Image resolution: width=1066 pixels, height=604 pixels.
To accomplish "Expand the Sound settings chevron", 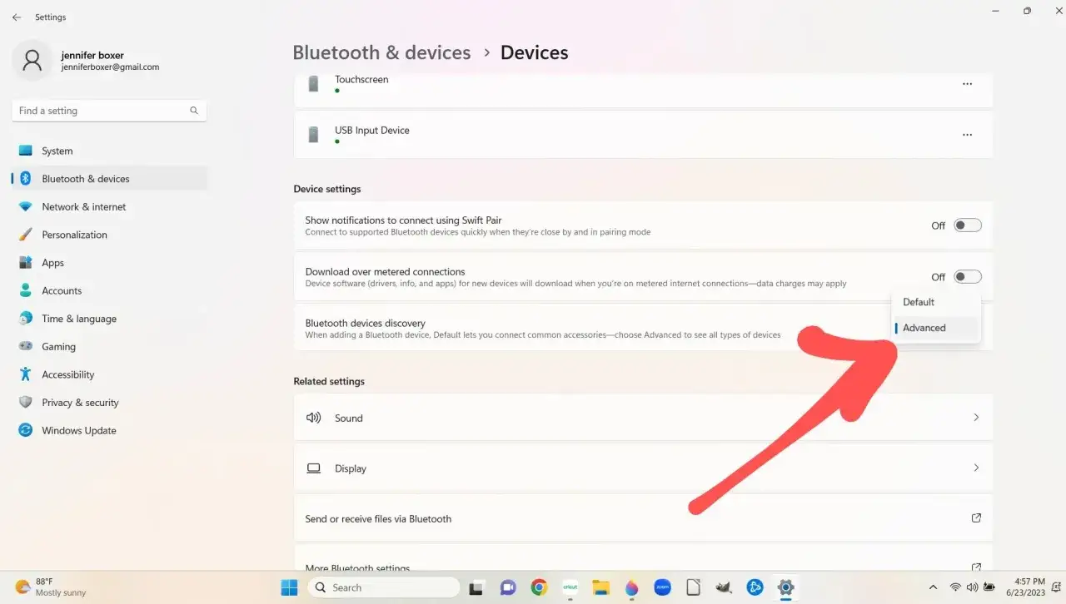I will (x=976, y=418).
